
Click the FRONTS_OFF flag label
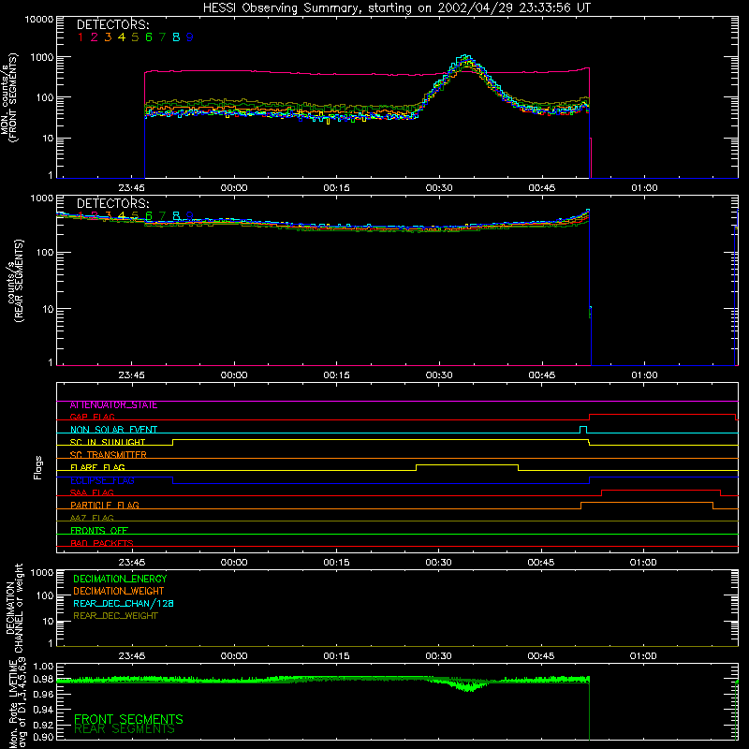[99, 531]
